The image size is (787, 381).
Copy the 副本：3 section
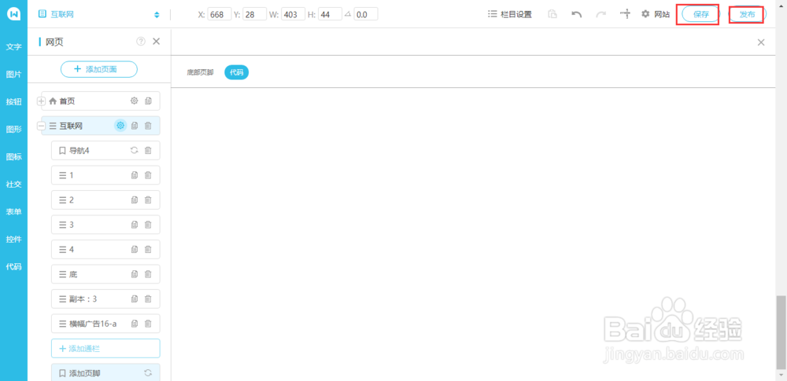pyautogui.click(x=135, y=299)
